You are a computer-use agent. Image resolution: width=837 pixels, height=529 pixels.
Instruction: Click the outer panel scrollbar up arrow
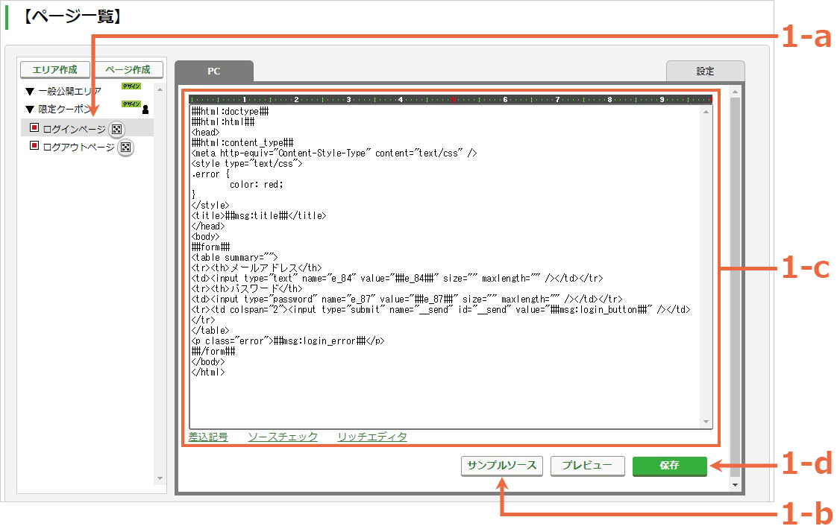735,92
